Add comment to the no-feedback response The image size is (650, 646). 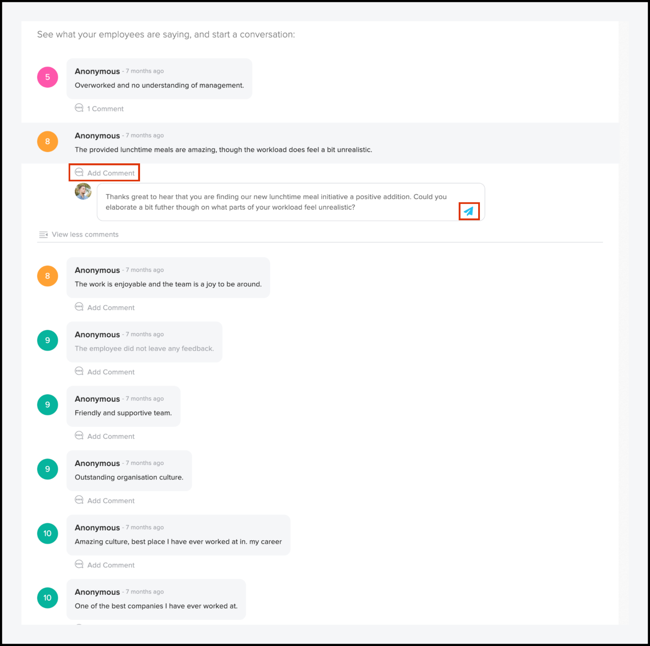point(111,372)
